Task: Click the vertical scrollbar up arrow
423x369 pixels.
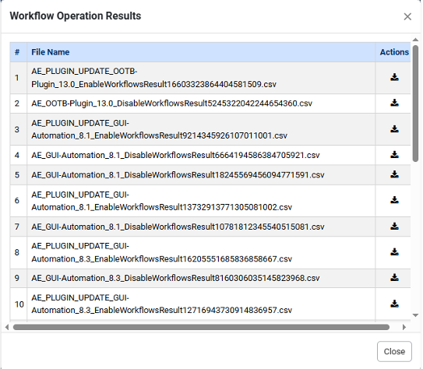Action: tap(415, 40)
